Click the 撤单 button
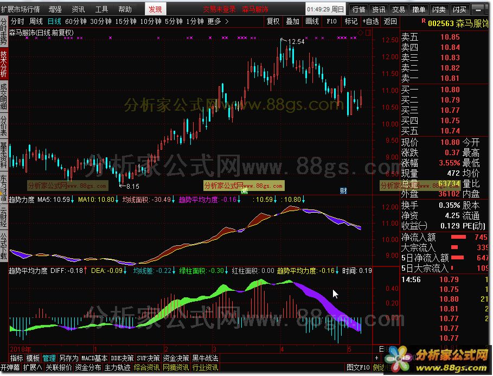 [x=419, y=9]
